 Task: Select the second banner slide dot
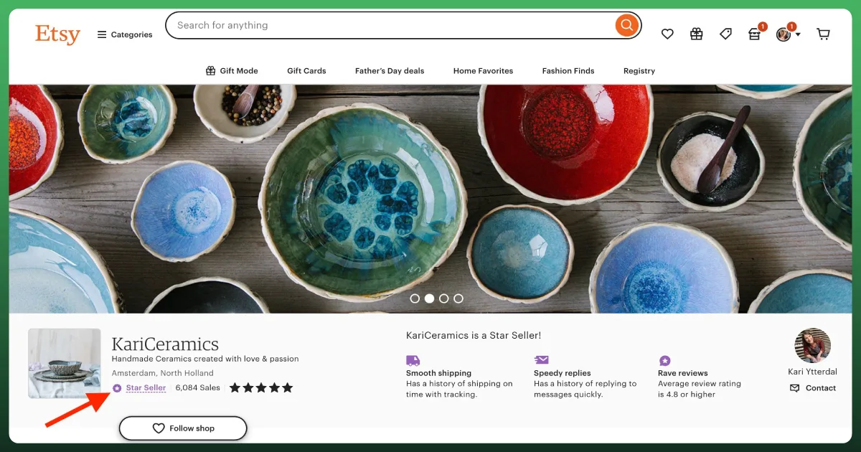tap(429, 298)
